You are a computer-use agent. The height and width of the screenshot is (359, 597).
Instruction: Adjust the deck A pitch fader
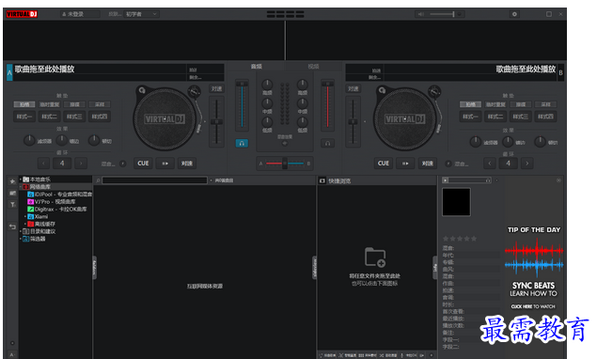(x=216, y=122)
